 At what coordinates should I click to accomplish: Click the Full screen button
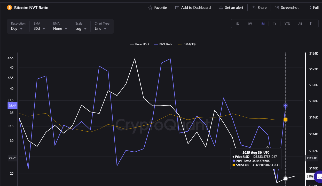(x=312, y=8)
